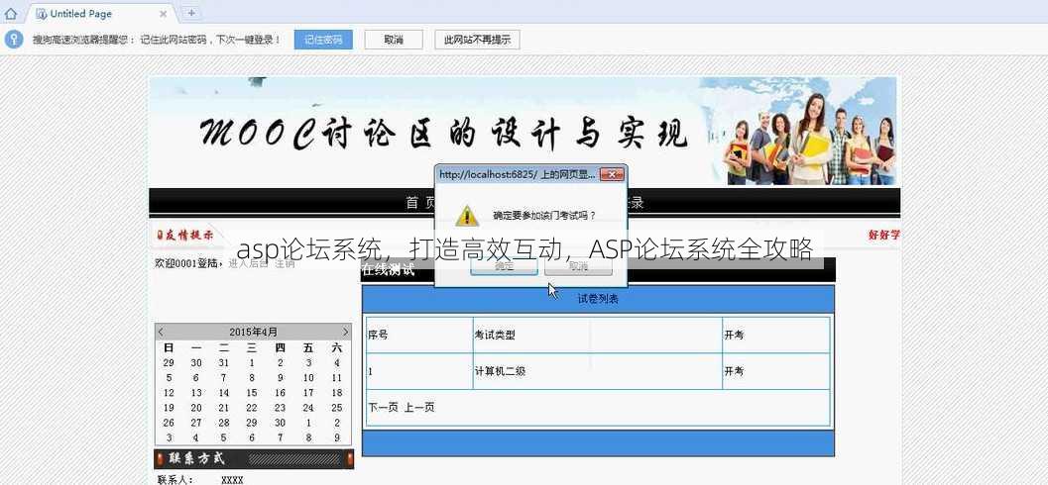Screen dimensions: 1048x485
Task: Select April 12 in calendar
Action: (169, 393)
